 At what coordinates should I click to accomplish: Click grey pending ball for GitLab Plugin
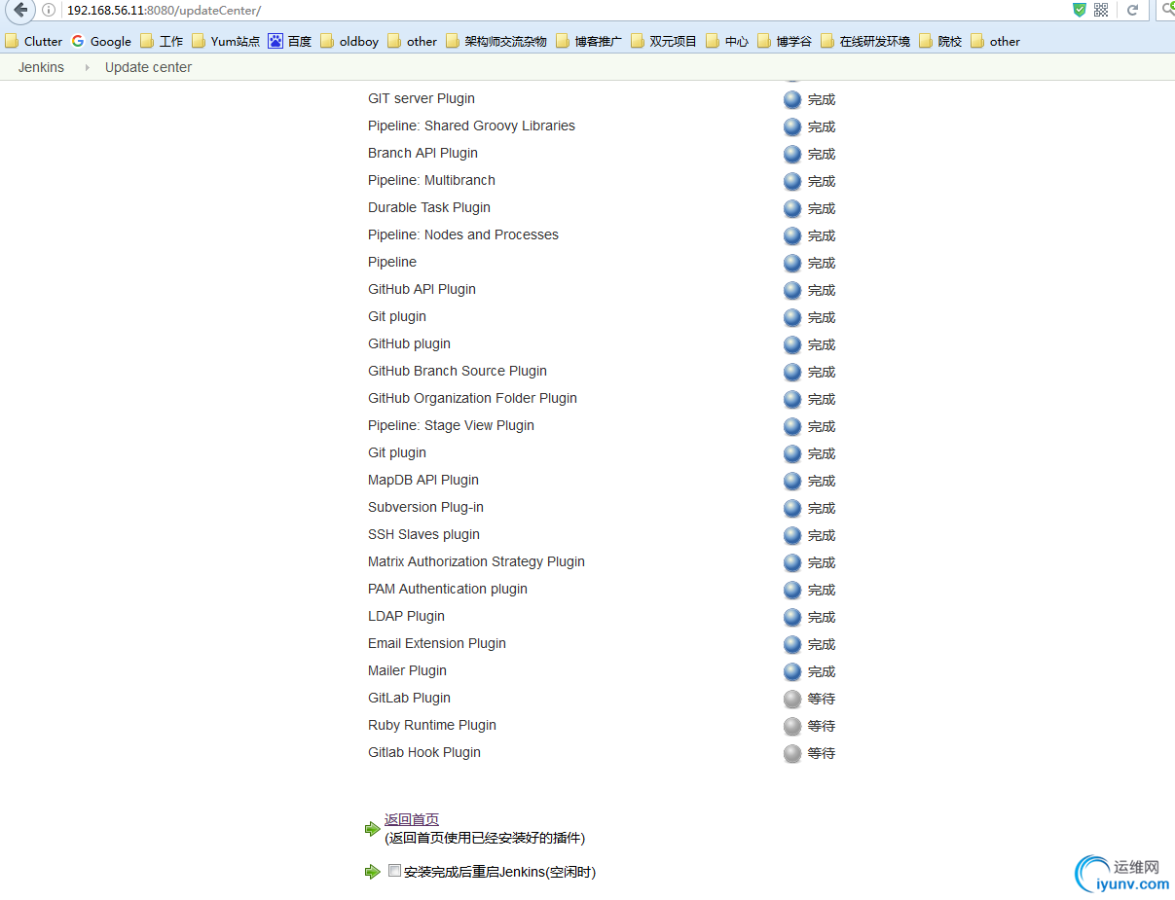tap(792, 699)
